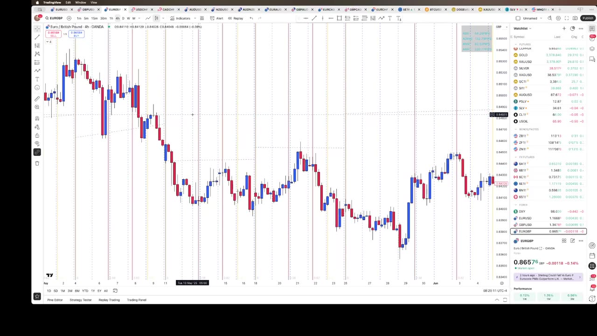Open the Indicators menu
This screenshot has width=597, height=336.
click(180, 18)
